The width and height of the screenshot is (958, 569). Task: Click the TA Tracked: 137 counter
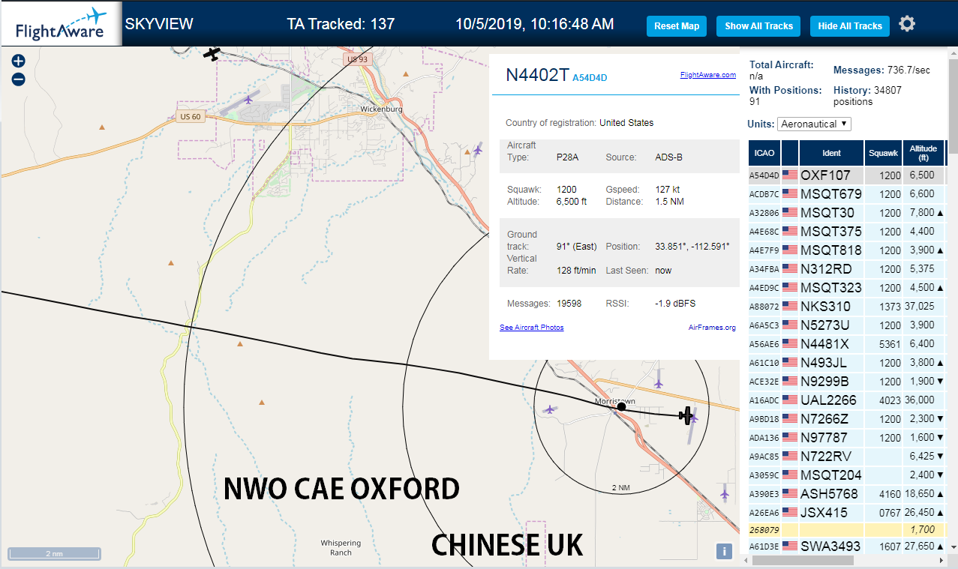[341, 24]
